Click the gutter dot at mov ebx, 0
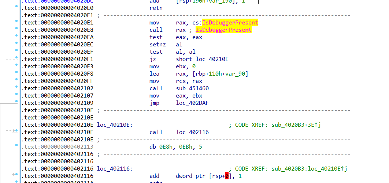389x183 pixels. (x=16, y=66)
